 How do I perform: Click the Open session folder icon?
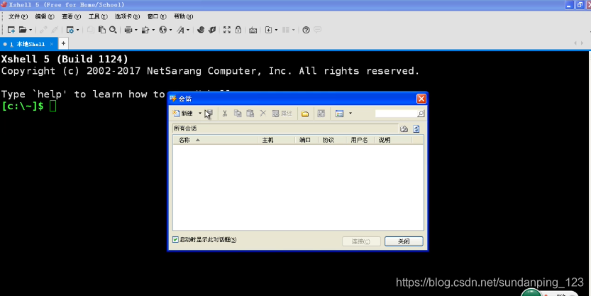[23, 30]
